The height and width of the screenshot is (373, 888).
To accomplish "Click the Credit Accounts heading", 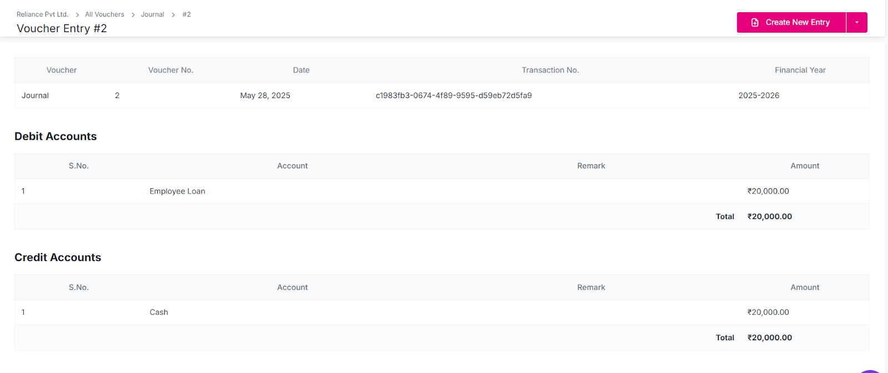I will point(58,258).
